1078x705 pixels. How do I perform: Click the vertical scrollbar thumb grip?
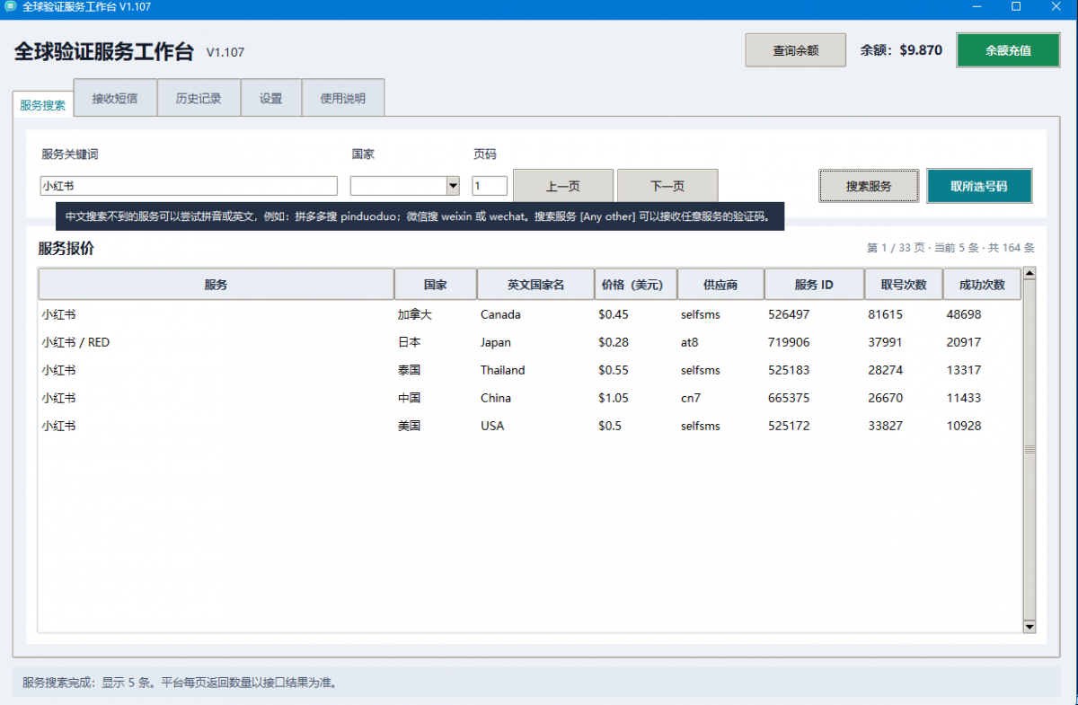pos(1029,449)
